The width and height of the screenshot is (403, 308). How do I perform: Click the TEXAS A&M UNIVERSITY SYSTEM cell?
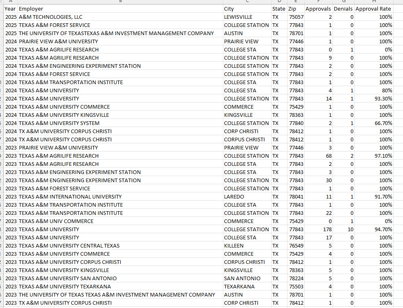click(59, 123)
